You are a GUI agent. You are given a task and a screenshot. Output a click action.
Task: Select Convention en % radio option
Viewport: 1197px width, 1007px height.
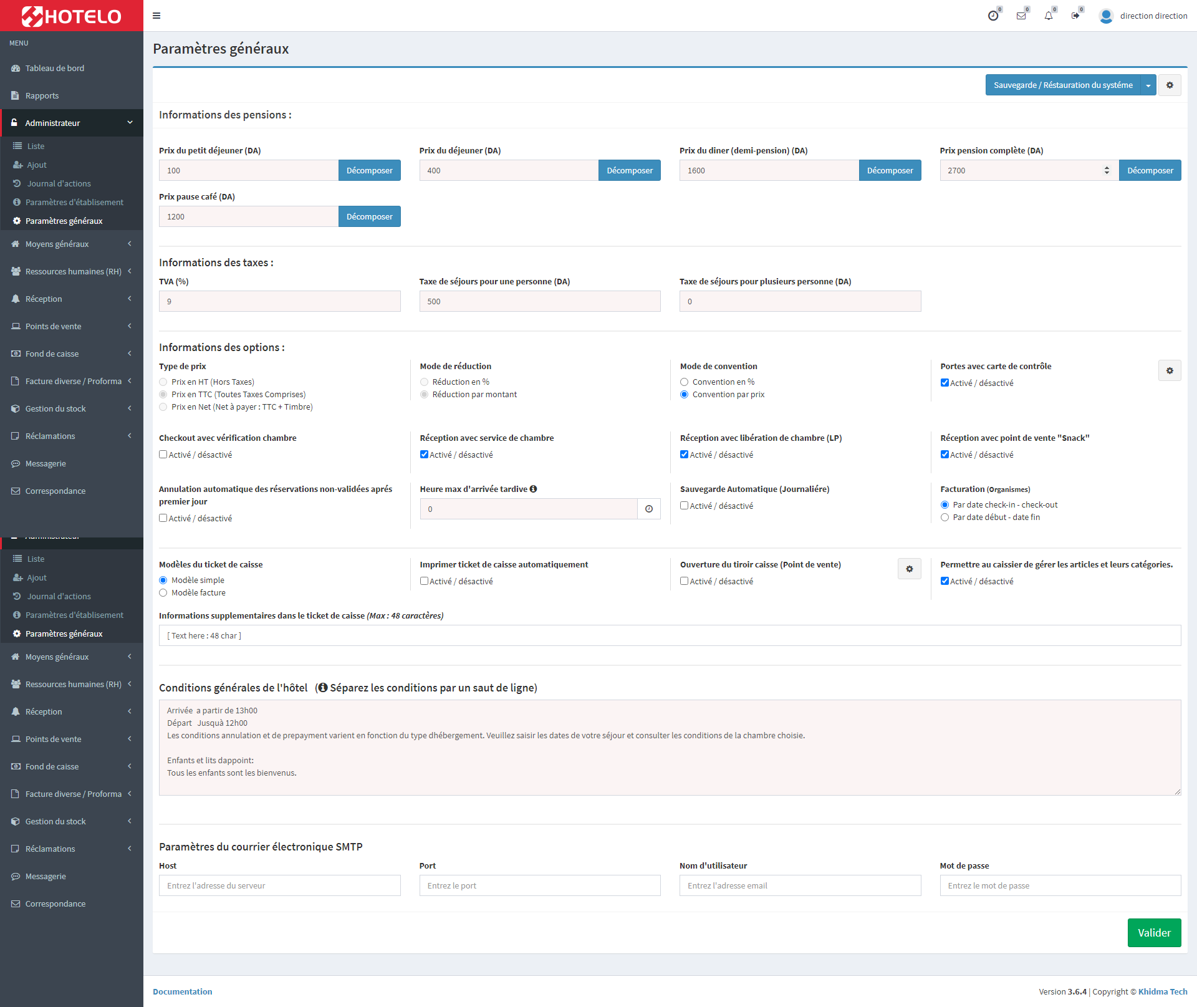pos(685,382)
